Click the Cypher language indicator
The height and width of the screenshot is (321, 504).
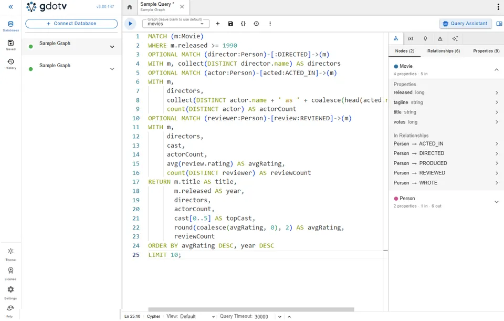[x=153, y=316]
